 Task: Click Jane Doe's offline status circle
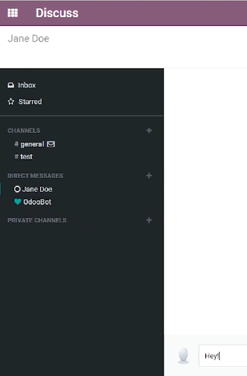(x=17, y=189)
